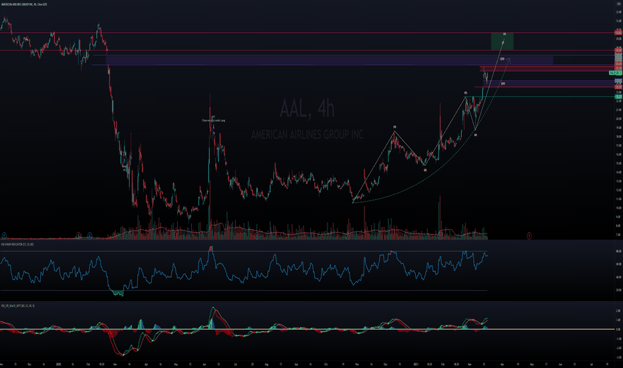Click the Elliott wave (4) label
The width and height of the screenshot is (623, 368).
pos(475,135)
